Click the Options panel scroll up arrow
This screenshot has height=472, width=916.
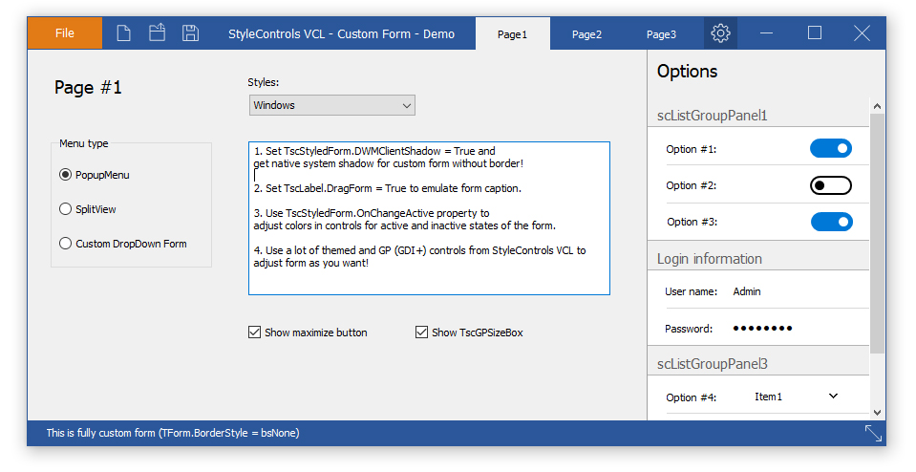877,106
